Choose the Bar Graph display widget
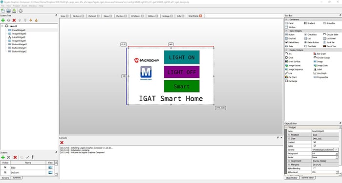Viewport: 342px width, 183px height. pyautogui.click(x=320, y=54)
